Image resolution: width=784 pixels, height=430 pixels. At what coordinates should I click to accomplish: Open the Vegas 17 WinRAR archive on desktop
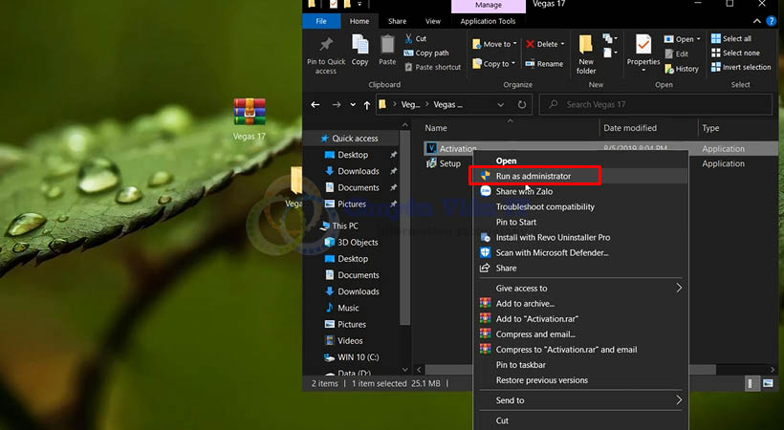[250, 113]
